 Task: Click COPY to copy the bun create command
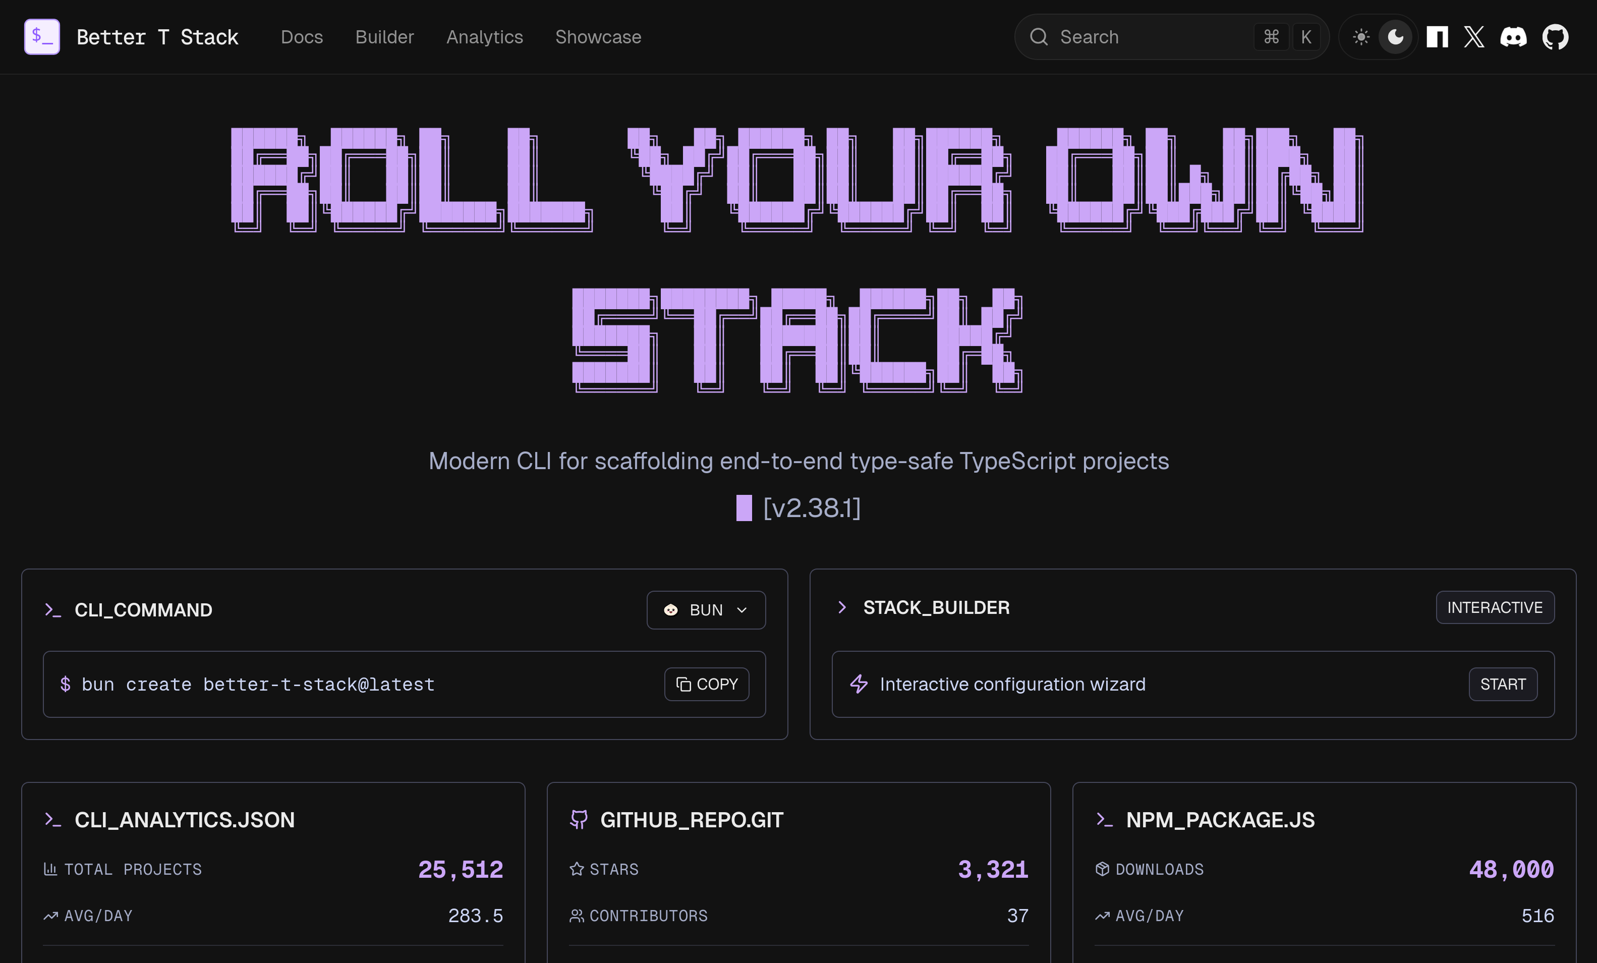[707, 685]
